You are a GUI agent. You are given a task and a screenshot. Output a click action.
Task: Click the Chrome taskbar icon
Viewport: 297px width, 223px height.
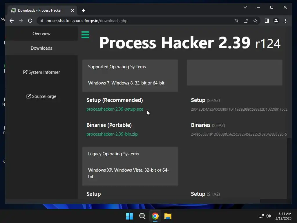click(155, 216)
